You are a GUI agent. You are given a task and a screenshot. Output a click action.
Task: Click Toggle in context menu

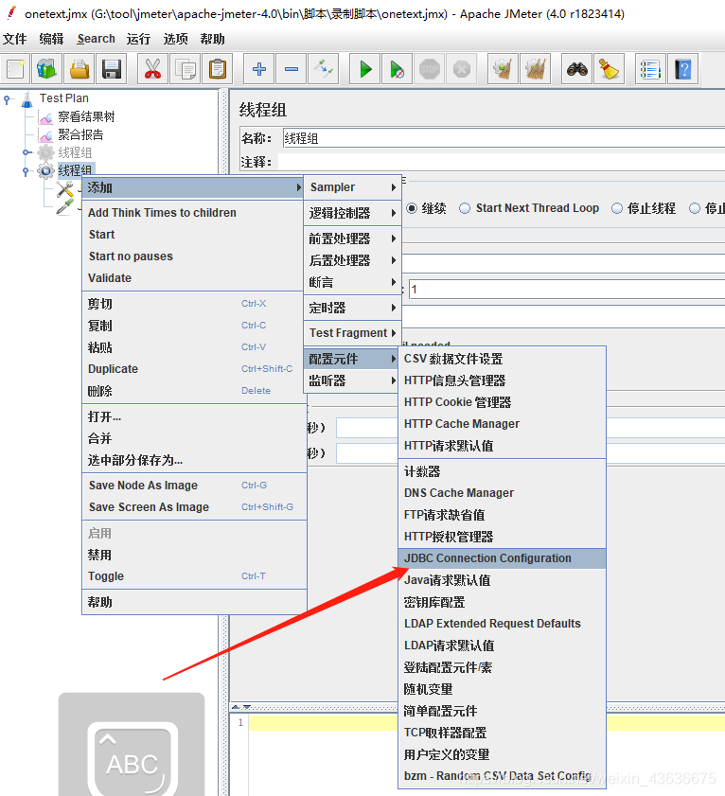[x=193, y=576]
